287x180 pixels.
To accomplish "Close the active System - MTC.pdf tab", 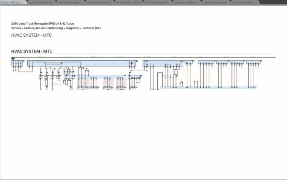I will [25, 2].
